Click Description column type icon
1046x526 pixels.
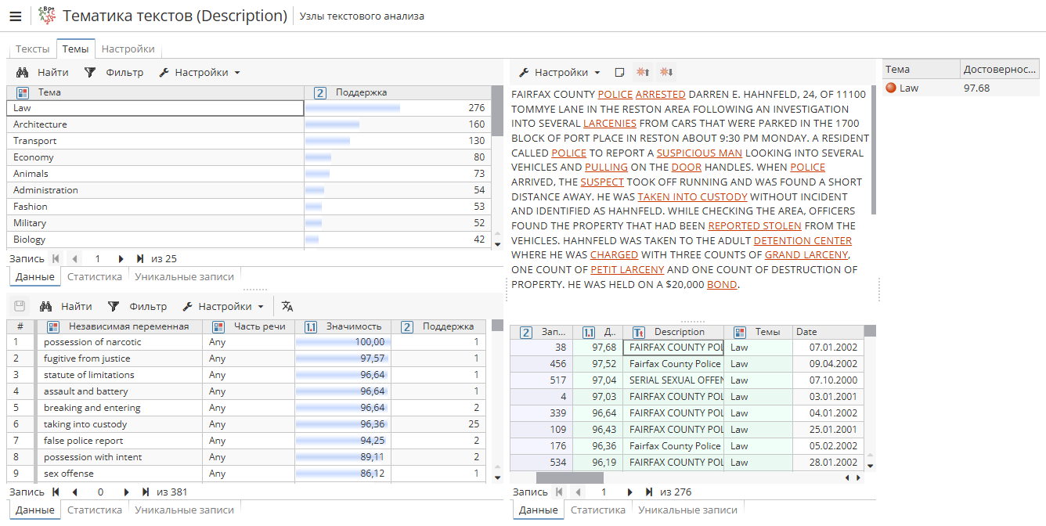click(638, 332)
